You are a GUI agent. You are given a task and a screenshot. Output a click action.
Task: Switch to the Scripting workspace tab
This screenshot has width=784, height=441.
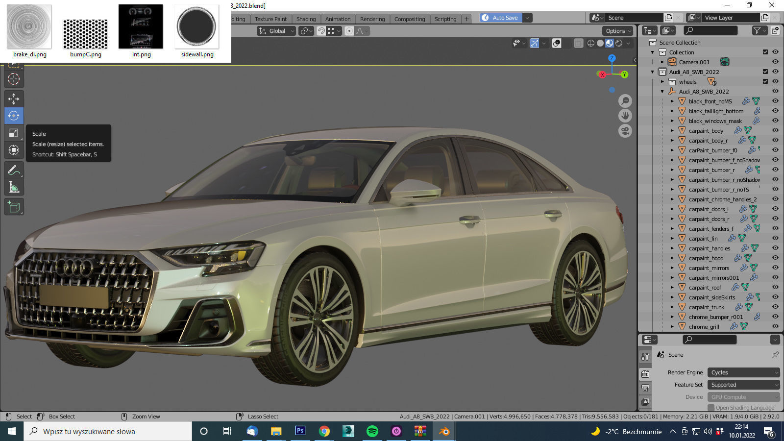(445, 19)
